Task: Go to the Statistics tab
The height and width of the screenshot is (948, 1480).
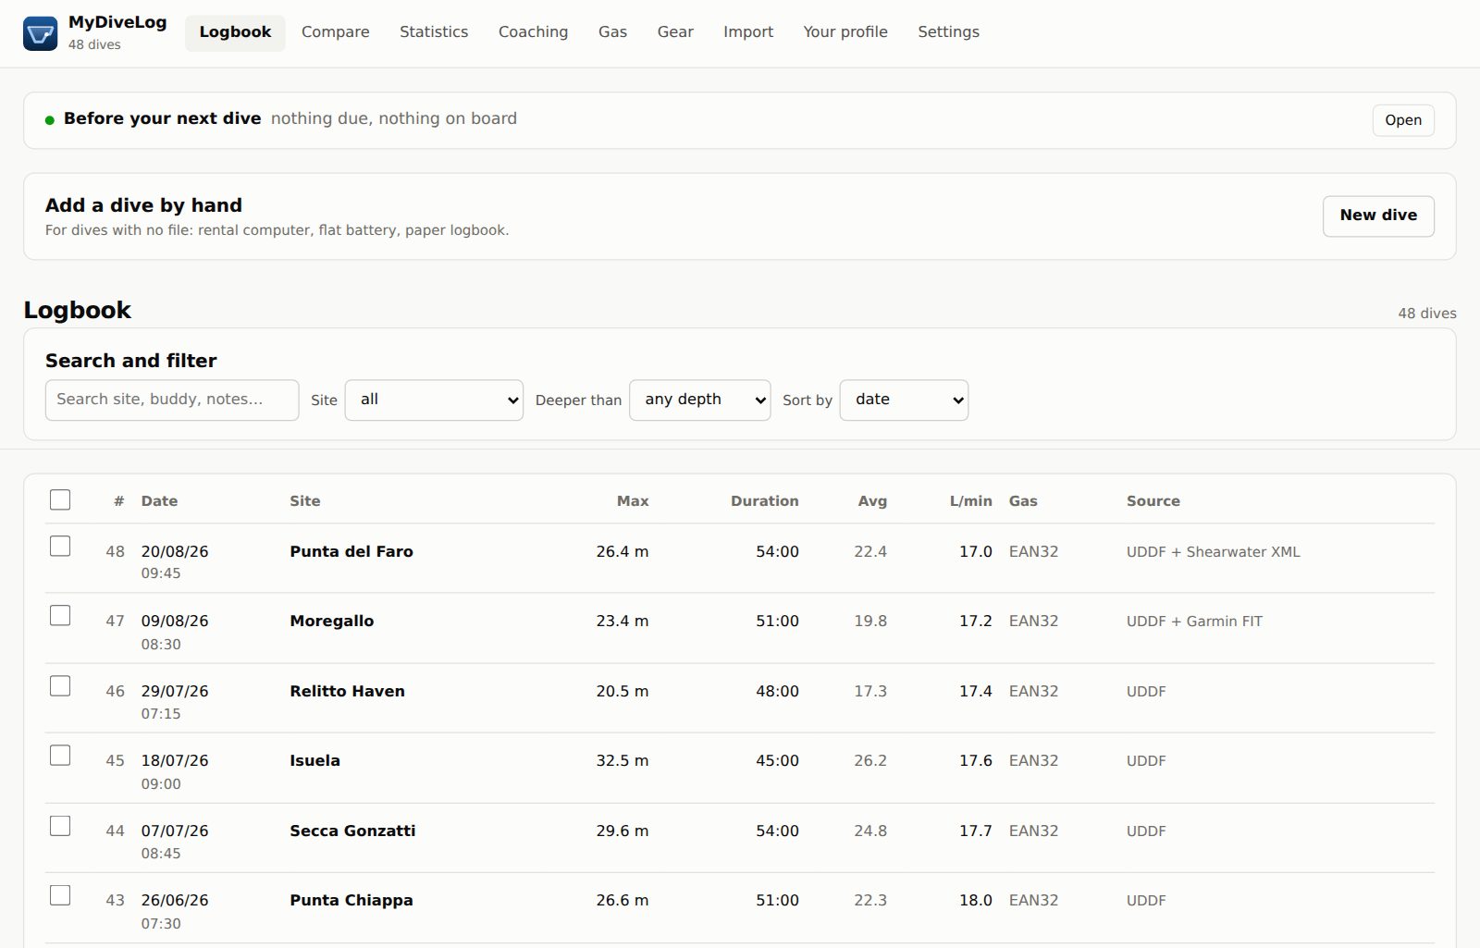Action: pos(434,32)
